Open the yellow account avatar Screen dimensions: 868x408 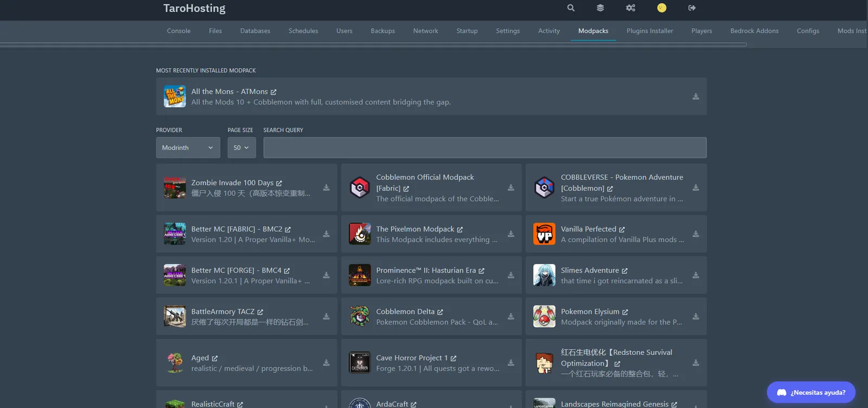661,8
